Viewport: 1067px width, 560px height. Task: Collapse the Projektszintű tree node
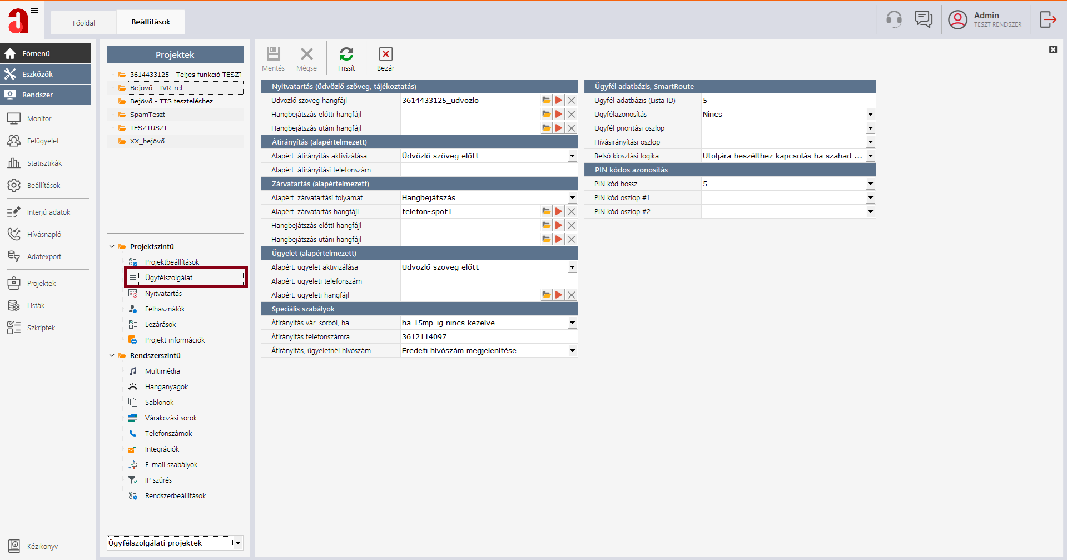pyautogui.click(x=112, y=246)
